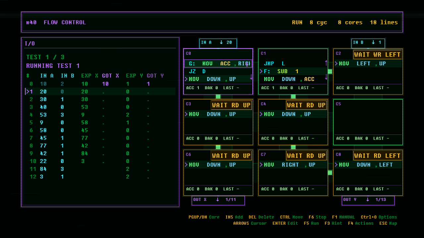This screenshot has width=424, height=238.
Task: Open F4 Actions
Action: pyautogui.click(x=361, y=223)
